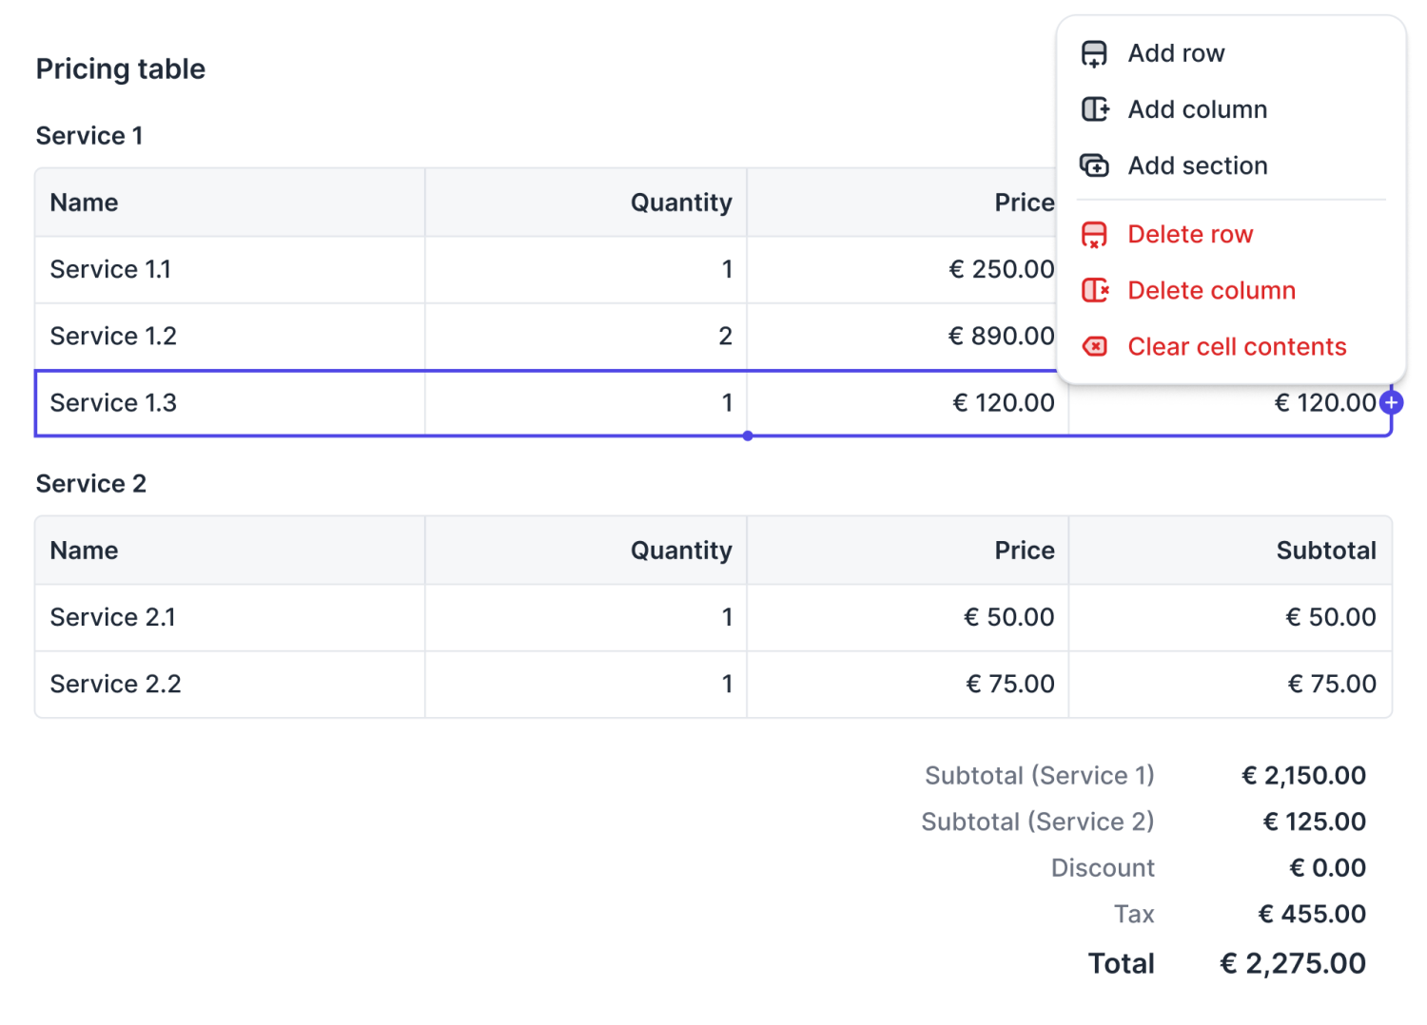This screenshot has width=1427, height=1025.
Task: Choose Add row from the context menu
Action: click(1231, 53)
